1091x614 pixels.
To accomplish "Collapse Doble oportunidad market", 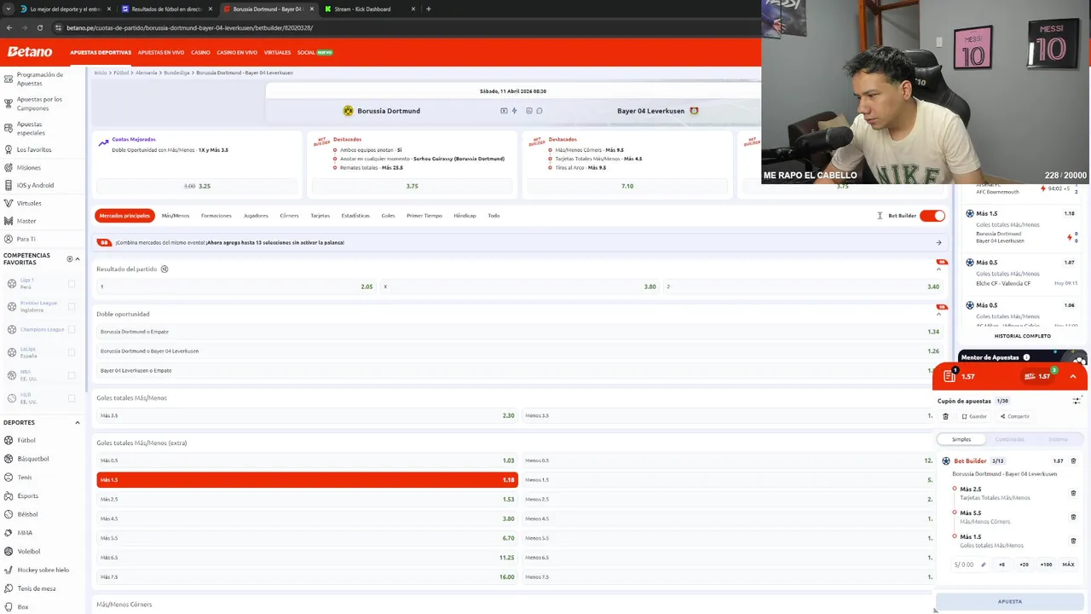I will [938, 314].
